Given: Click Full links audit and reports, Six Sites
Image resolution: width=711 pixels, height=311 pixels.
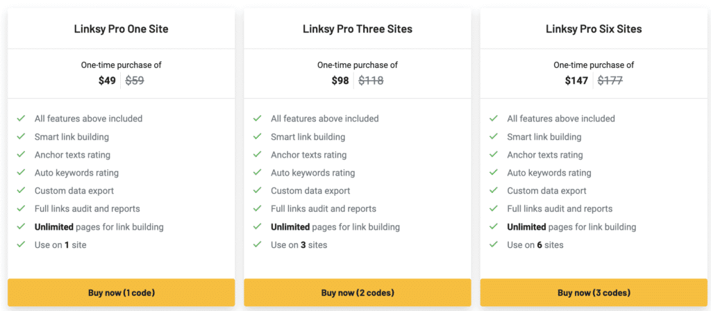Looking at the screenshot, I should tap(560, 209).
